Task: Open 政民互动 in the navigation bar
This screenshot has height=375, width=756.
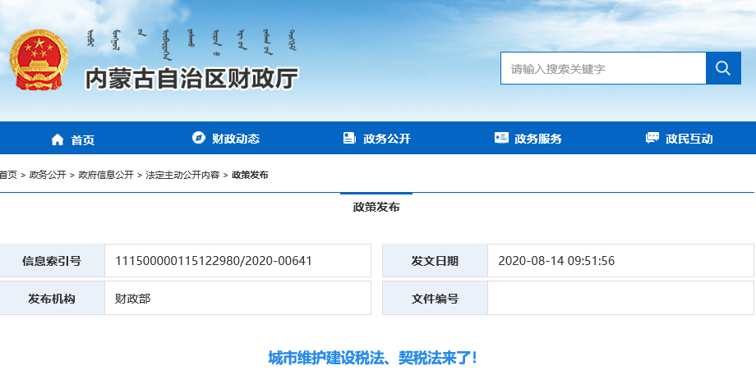Action: pos(689,139)
